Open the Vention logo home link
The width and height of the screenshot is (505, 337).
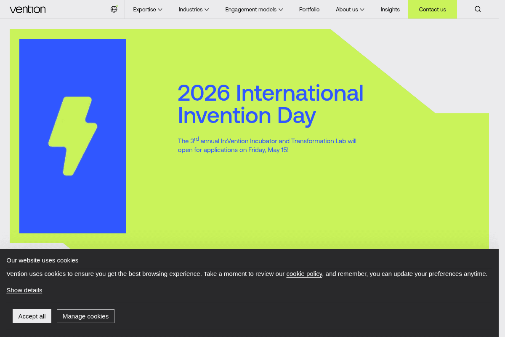27,9
